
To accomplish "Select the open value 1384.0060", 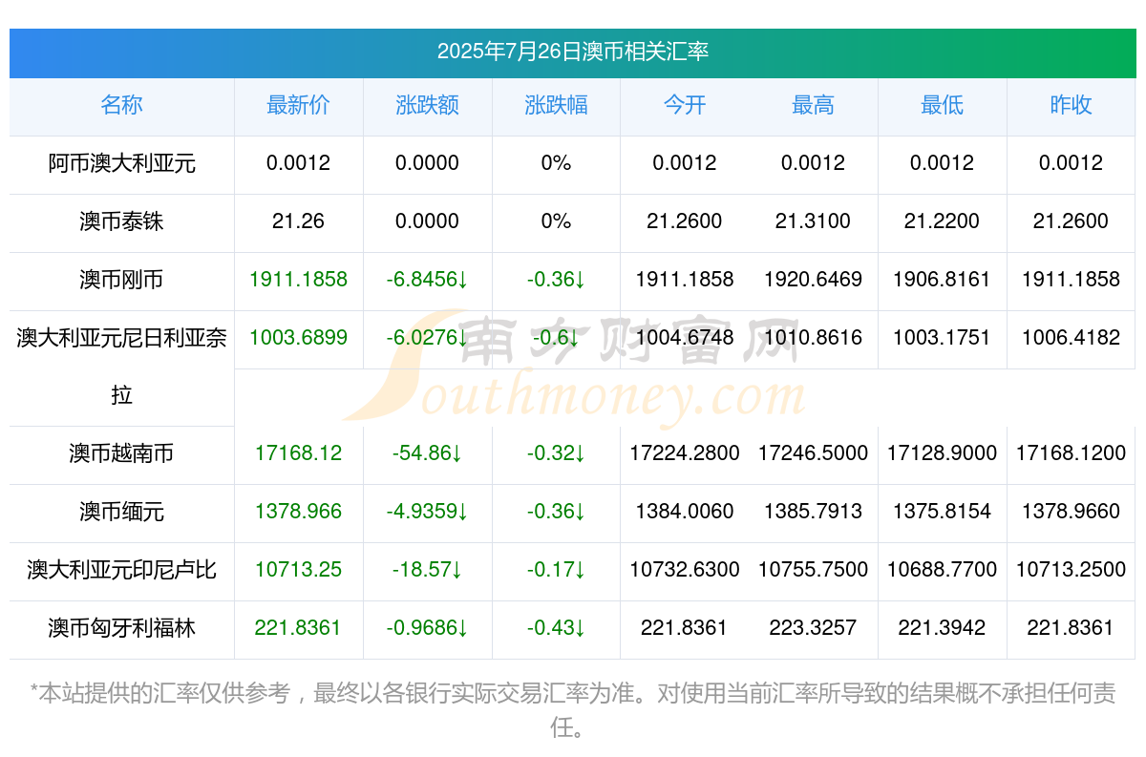I will coord(685,512).
